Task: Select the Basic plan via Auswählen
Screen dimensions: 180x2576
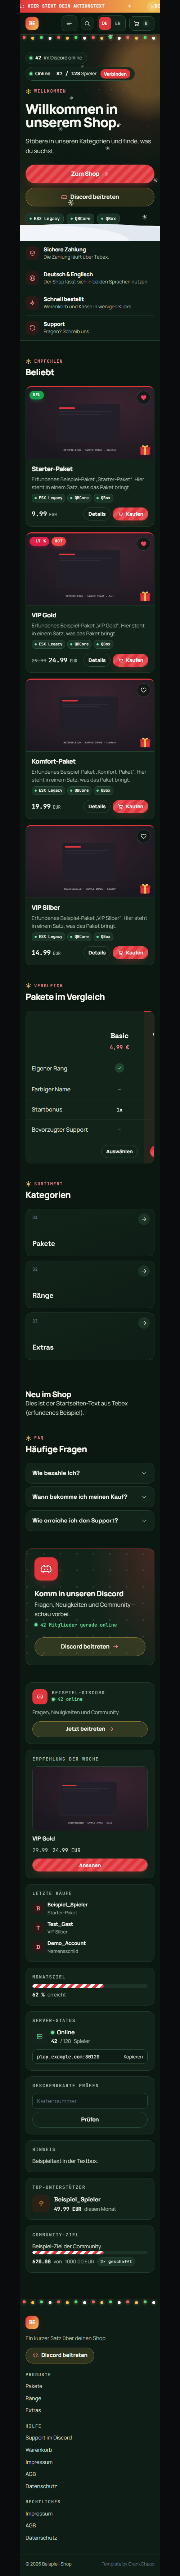Action: tap(119, 1151)
